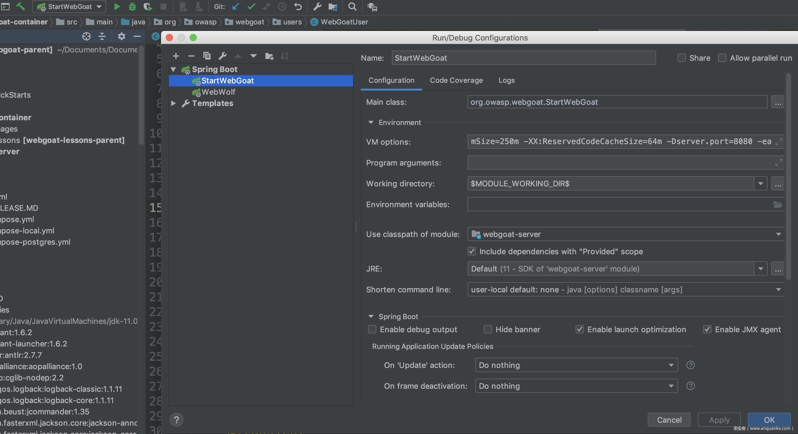Expand the Templates tree node
The image size is (798, 434).
click(x=174, y=103)
